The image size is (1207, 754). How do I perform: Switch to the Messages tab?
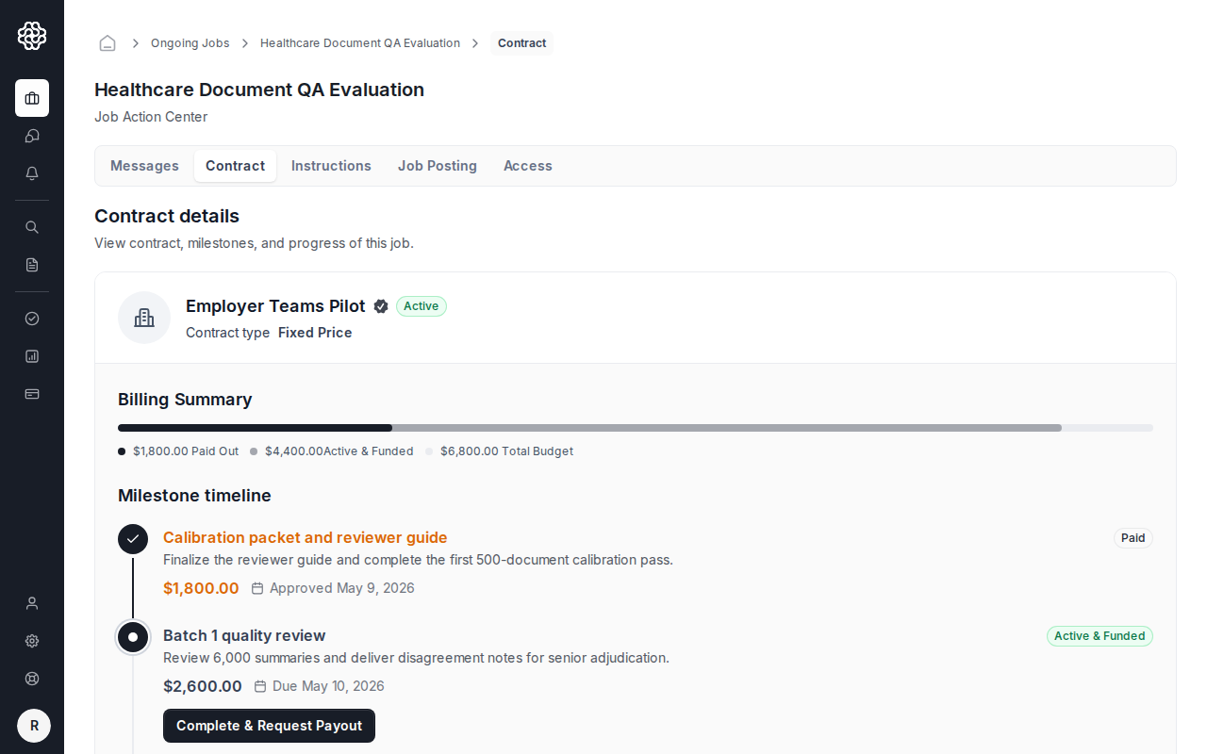click(144, 166)
